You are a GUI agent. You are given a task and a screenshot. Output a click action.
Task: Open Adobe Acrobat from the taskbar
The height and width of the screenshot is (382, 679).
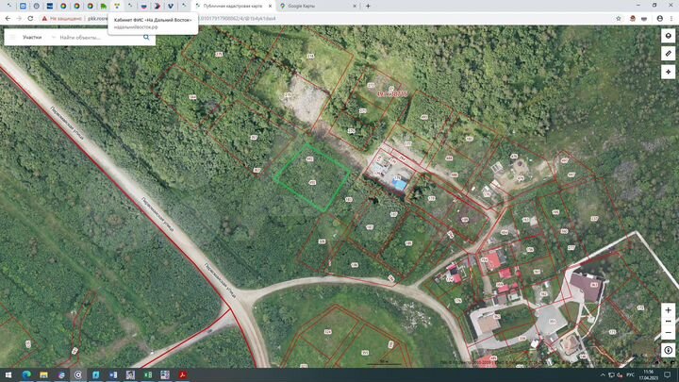(182, 374)
